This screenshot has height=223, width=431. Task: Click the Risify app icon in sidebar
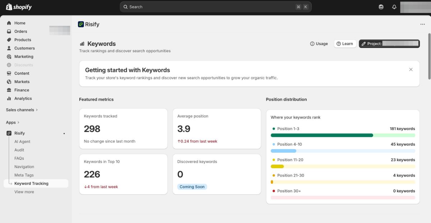pos(9,133)
